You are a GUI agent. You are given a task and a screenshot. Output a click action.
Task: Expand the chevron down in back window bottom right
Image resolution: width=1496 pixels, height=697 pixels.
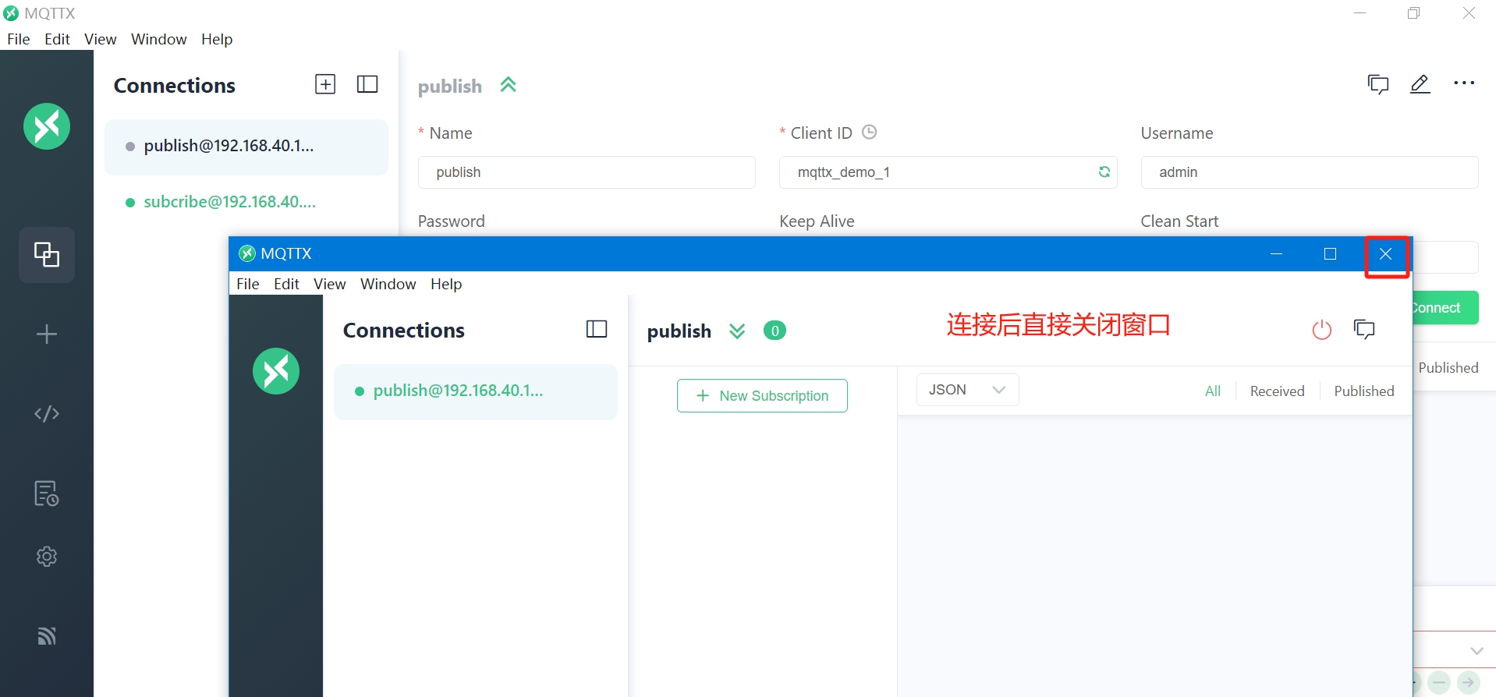pos(1477,651)
